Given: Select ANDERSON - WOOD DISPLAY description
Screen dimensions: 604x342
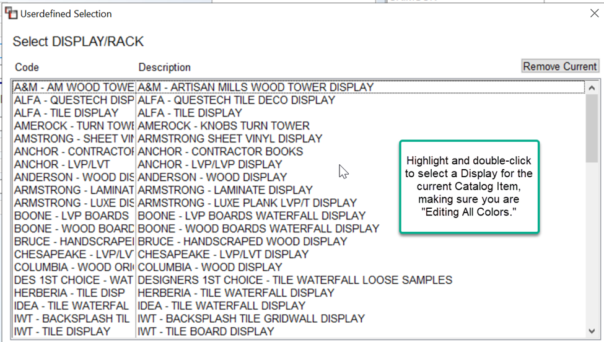Looking at the screenshot, I should (x=212, y=177).
